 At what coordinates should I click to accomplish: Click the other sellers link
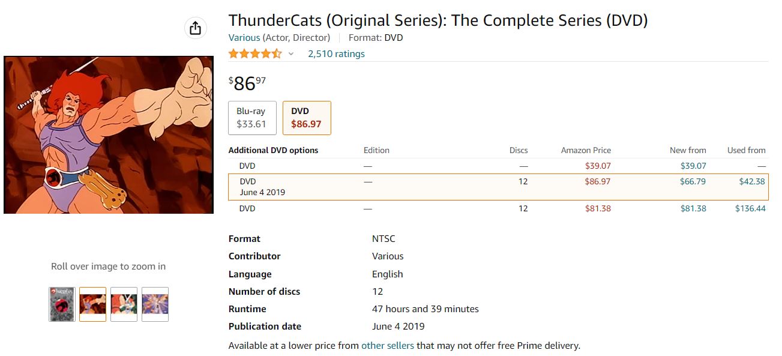387,345
